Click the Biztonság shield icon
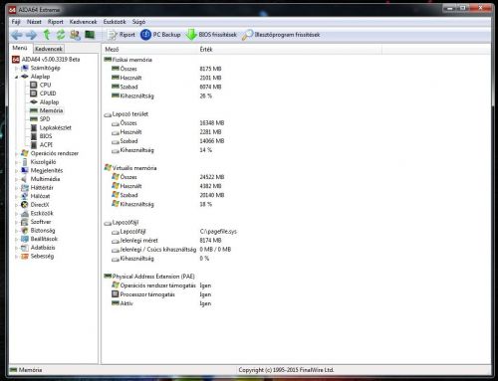This screenshot has width=498, height=381. point(25,231)
